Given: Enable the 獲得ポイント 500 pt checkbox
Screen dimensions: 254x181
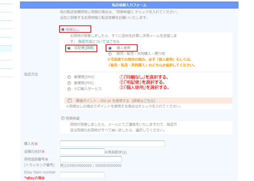Looking at the screenshot, I should coord(69,101).
